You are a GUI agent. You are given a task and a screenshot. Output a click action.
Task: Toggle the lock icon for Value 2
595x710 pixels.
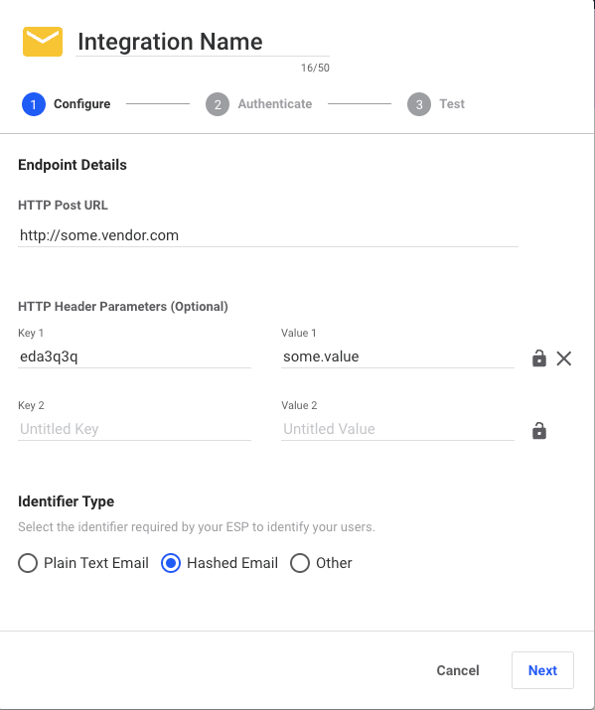(538, 431)
